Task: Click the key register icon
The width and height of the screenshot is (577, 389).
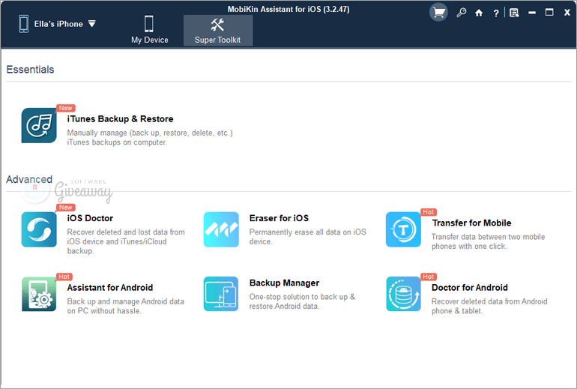Action: [461, 13]
